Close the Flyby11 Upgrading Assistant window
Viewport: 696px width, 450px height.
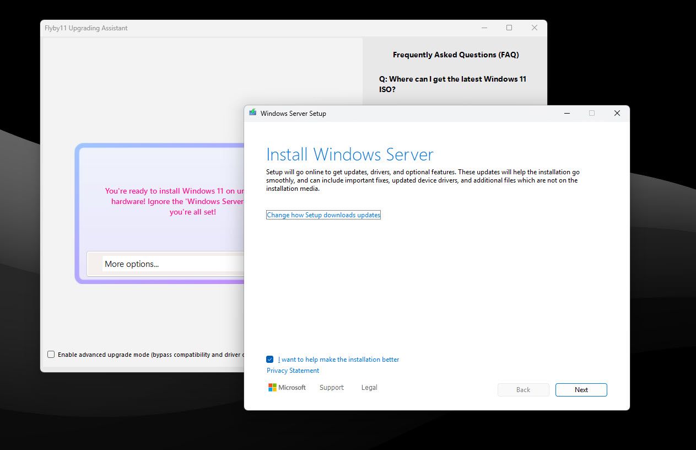point(535,28)
